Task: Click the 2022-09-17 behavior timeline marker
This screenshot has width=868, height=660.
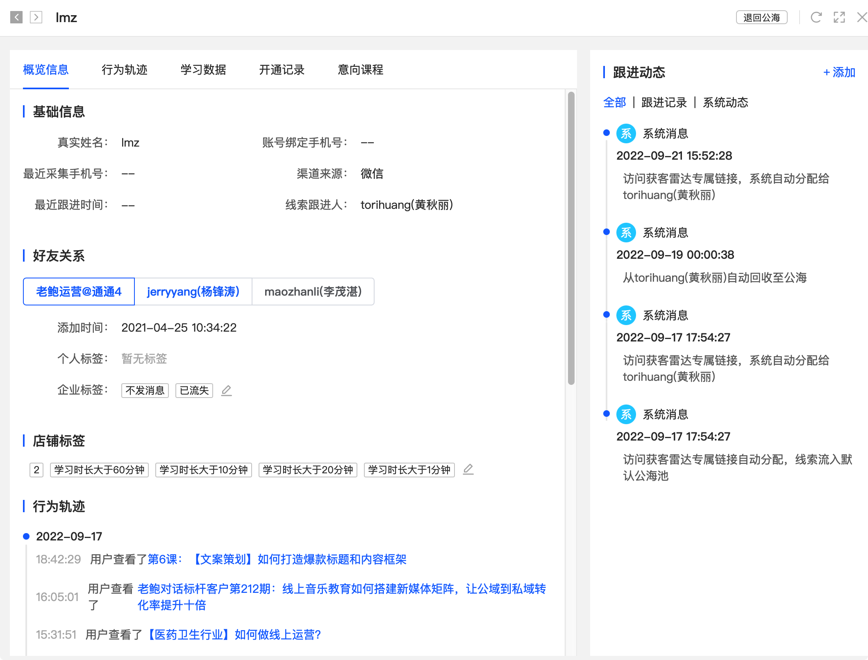Action: (26, 536)
